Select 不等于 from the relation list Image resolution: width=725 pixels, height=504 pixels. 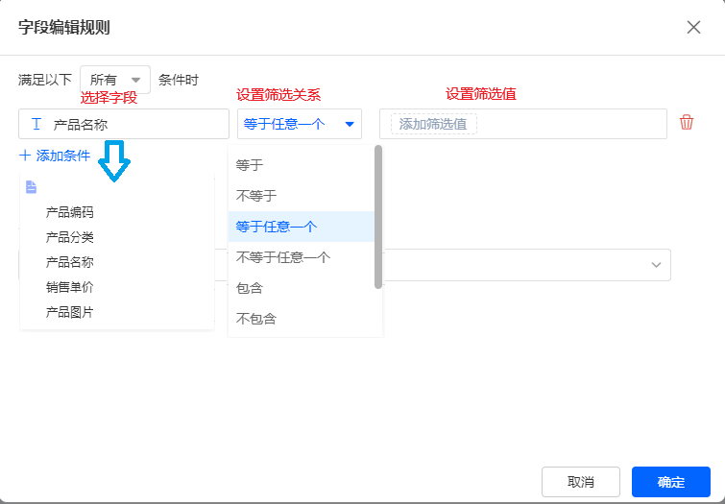(x=256, y=196)
